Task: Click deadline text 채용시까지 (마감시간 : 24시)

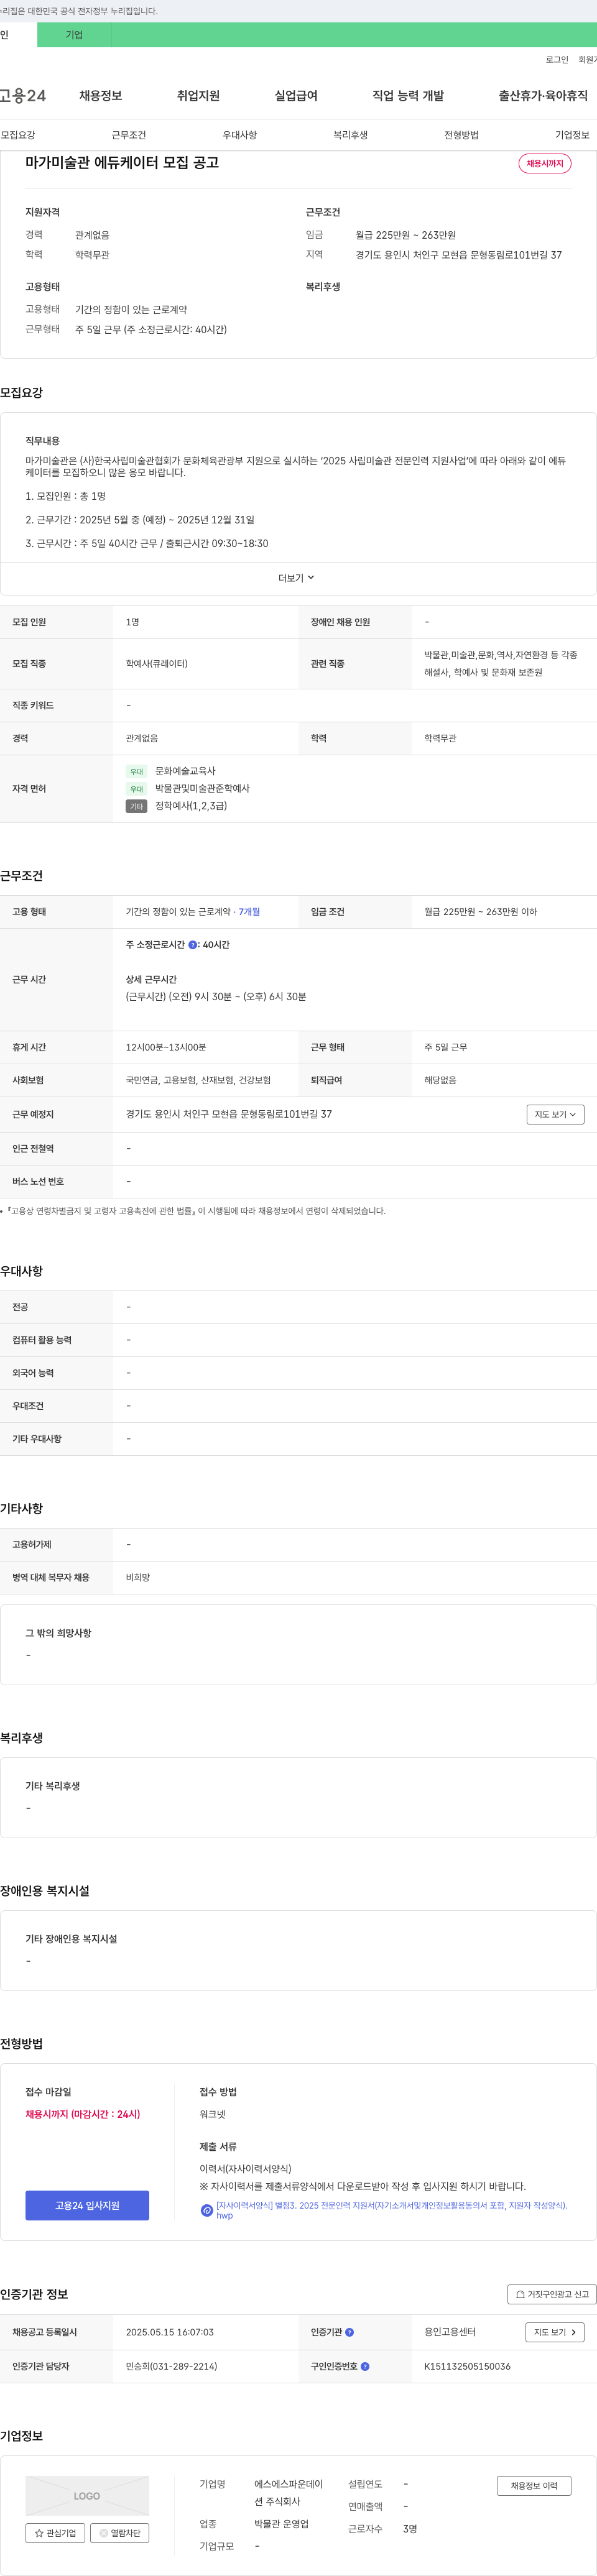Action: pos(83,2114)
